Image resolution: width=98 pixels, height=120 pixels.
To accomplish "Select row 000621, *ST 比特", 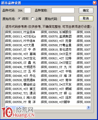I will pos(56,58).
